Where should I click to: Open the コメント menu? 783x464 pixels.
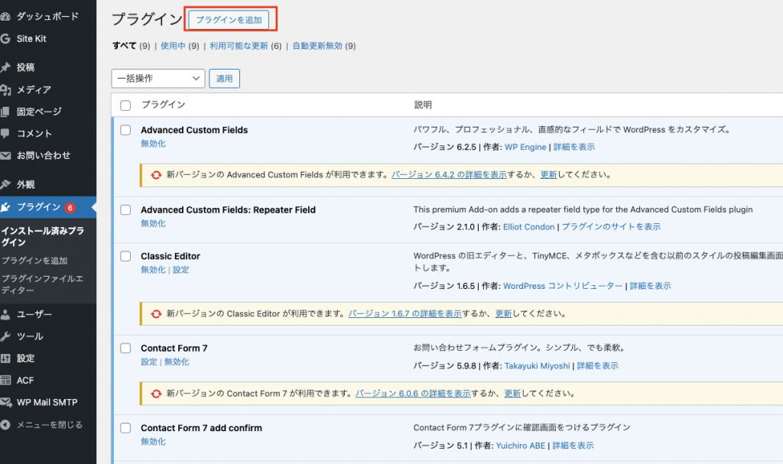[x=34, y=133]
